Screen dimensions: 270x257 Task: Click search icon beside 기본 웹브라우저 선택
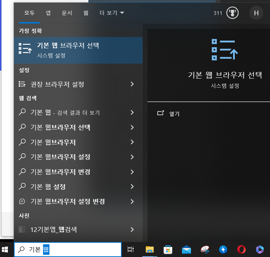tap(22, 127)
